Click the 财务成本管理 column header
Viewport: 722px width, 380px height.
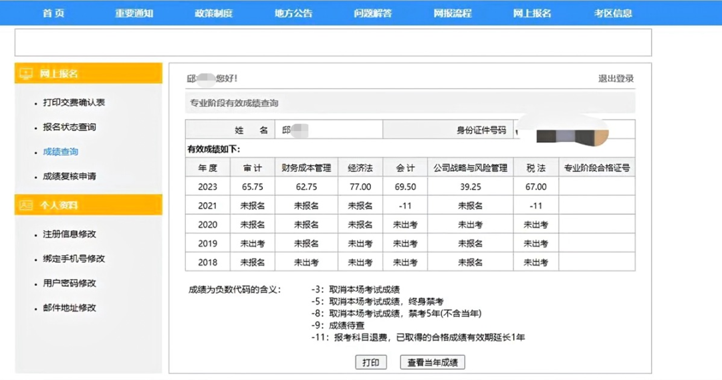pos(306,168)
